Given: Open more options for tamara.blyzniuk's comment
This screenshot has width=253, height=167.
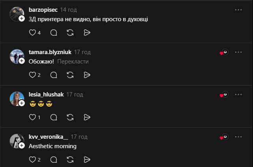Looking at the screenshot, I should click(x=238, y=52).
